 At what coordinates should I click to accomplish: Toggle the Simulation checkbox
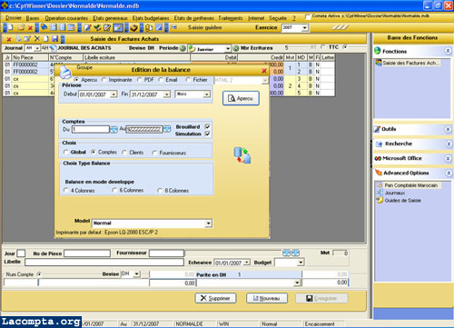(x=207, y=134)
